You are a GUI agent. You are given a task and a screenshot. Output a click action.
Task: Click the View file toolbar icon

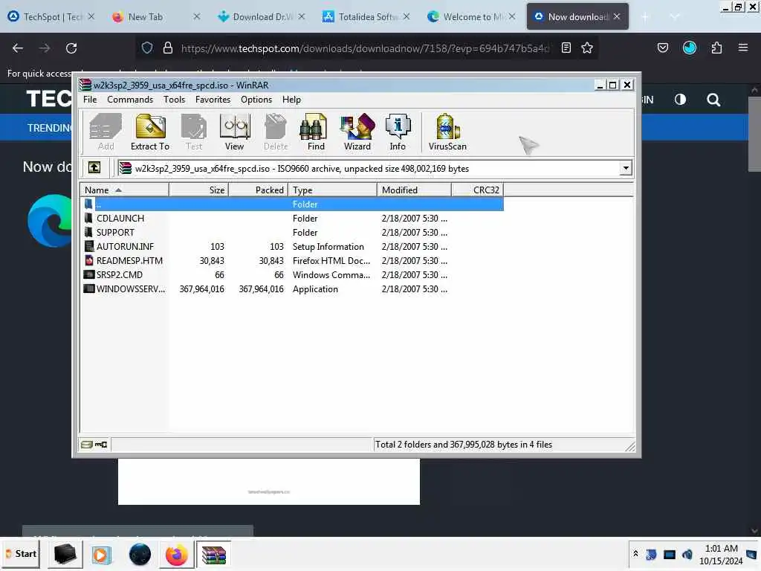pos(234,132)
